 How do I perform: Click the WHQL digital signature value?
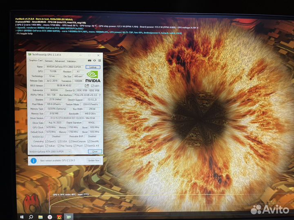pyautogui.click(x=92, y=123)
